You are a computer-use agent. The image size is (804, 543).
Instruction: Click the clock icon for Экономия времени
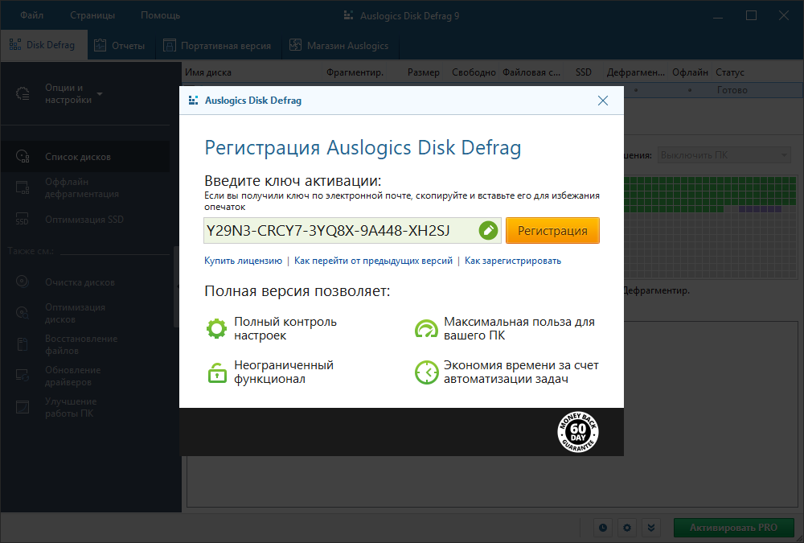[x=426, y=372]
